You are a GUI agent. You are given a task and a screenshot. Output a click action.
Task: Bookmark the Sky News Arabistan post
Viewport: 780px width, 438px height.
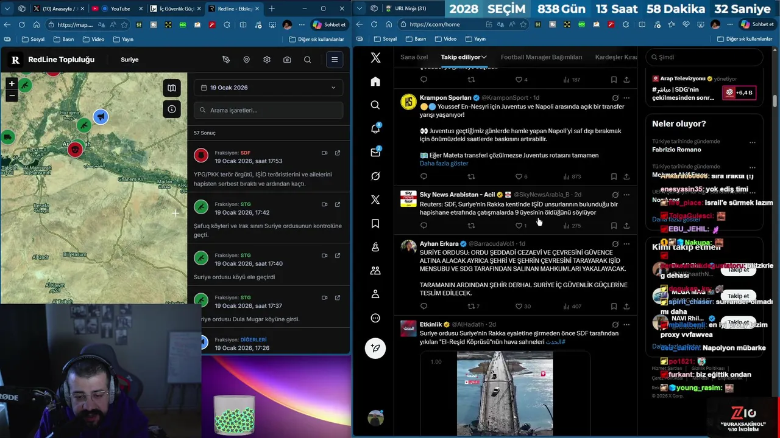pyautogui.click(x=614, y=226)
